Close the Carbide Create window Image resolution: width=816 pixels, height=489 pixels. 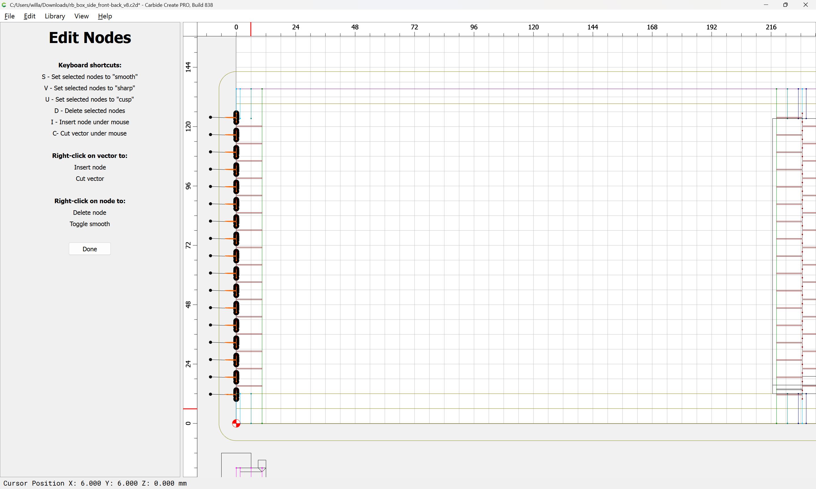[806, 5]
